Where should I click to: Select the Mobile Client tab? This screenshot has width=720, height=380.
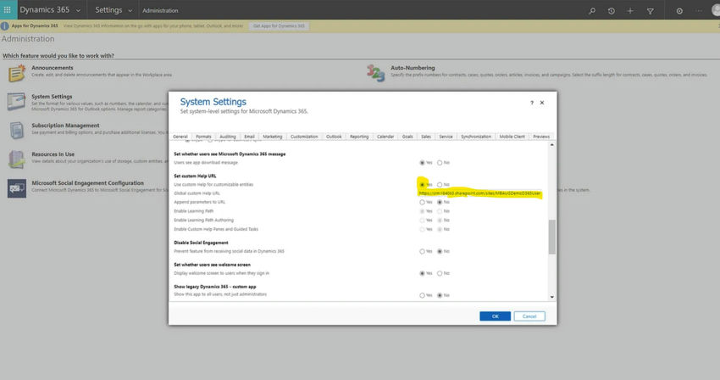pyautogui.click(x=512, y=137)
